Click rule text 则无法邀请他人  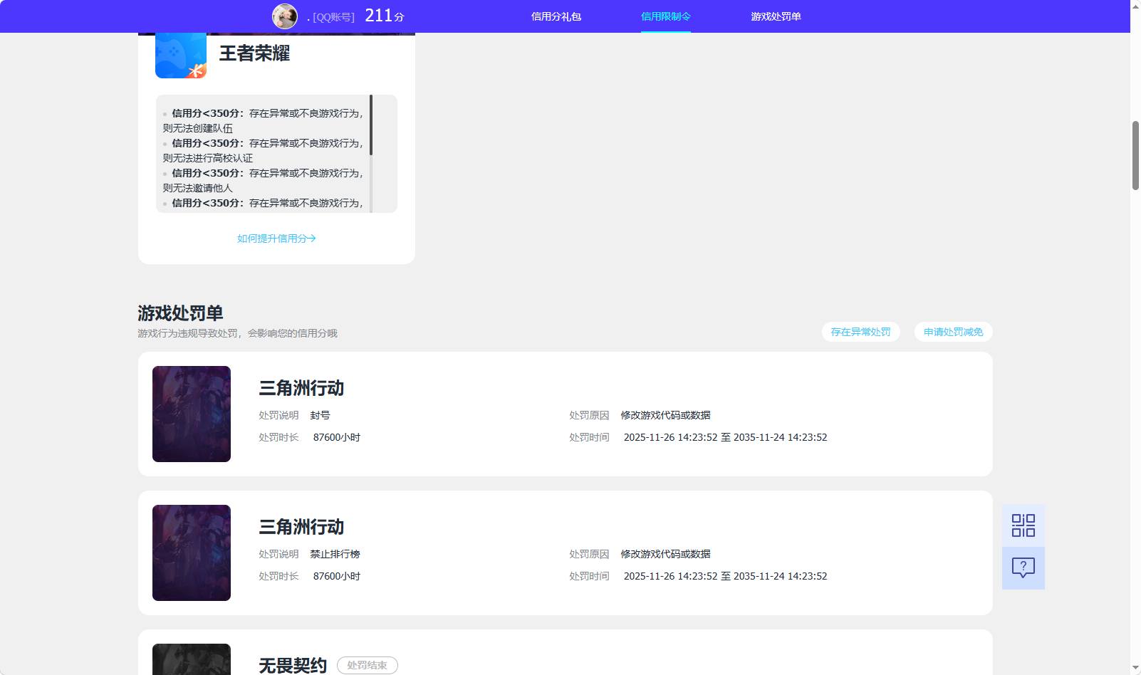[x=197, y=188]
